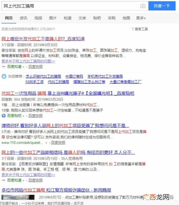
Task: Click the Tieba icon under second result
Action: [4, 116]
